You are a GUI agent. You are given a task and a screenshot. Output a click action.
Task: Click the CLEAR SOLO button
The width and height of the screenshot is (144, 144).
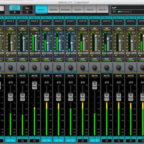click(15, 8)
